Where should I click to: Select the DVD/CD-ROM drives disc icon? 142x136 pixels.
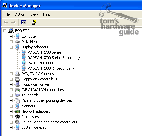tap(17, 74)
